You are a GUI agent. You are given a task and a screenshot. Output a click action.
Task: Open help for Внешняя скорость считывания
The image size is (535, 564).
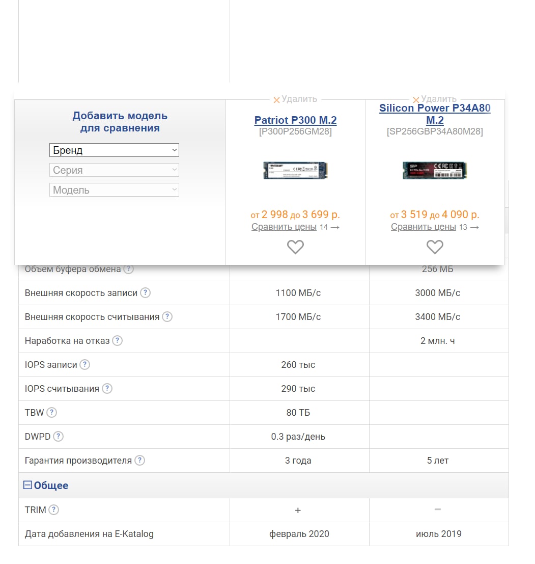point(167,316)
